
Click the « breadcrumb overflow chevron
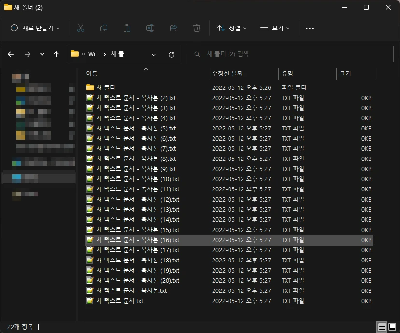[x=83, y=54]
